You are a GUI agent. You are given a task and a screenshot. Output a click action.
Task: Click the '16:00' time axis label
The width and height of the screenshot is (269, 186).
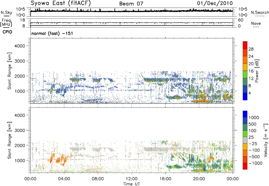[x=165, y=179]
